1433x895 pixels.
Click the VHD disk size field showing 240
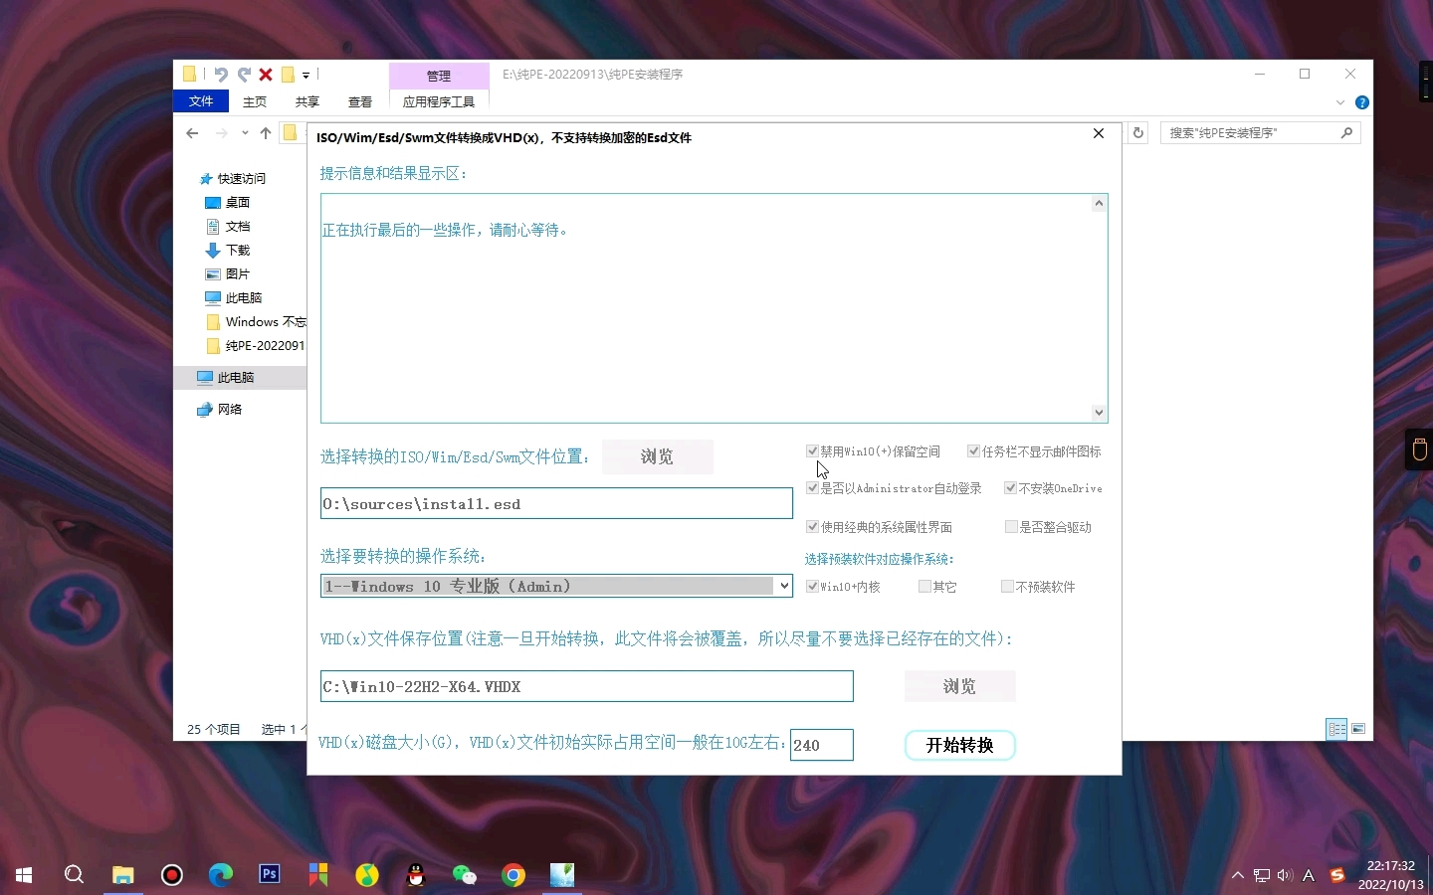click(821, 745)
